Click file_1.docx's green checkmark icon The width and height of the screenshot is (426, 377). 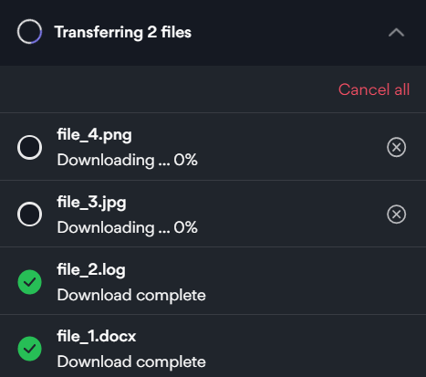click(29, 349)
